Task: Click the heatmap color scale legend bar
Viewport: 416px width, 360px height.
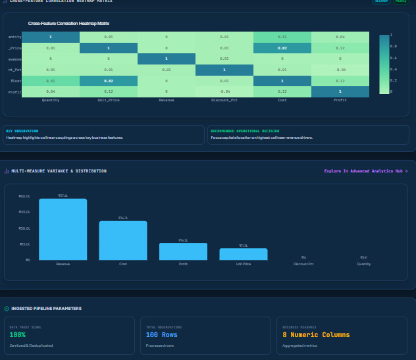Action: coord(384,64)
